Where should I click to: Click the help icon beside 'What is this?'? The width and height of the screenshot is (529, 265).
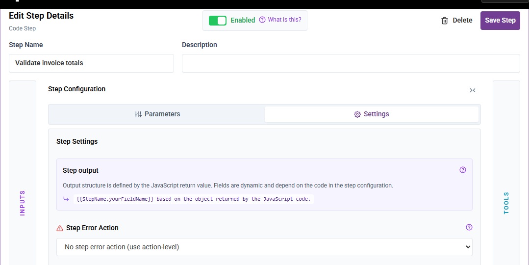point(262,20)
